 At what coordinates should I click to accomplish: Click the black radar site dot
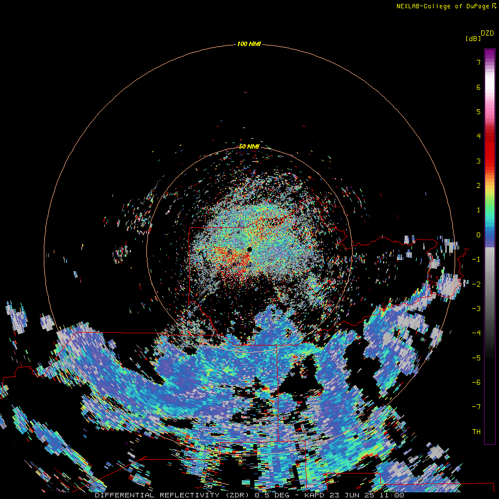click(x=249, y=249)
